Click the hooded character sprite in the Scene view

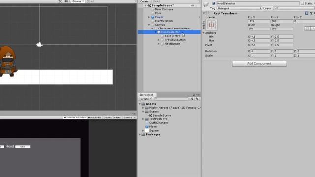pyautogui.click(x=8, y=61)
